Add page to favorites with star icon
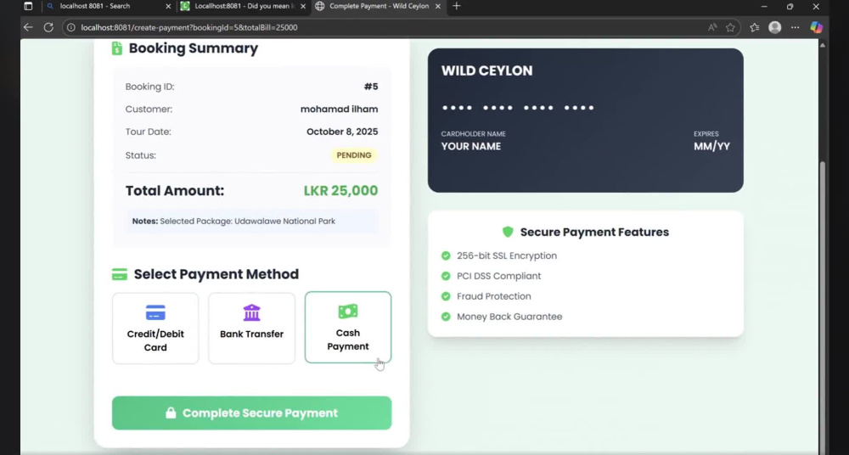 tap(730, 27)
